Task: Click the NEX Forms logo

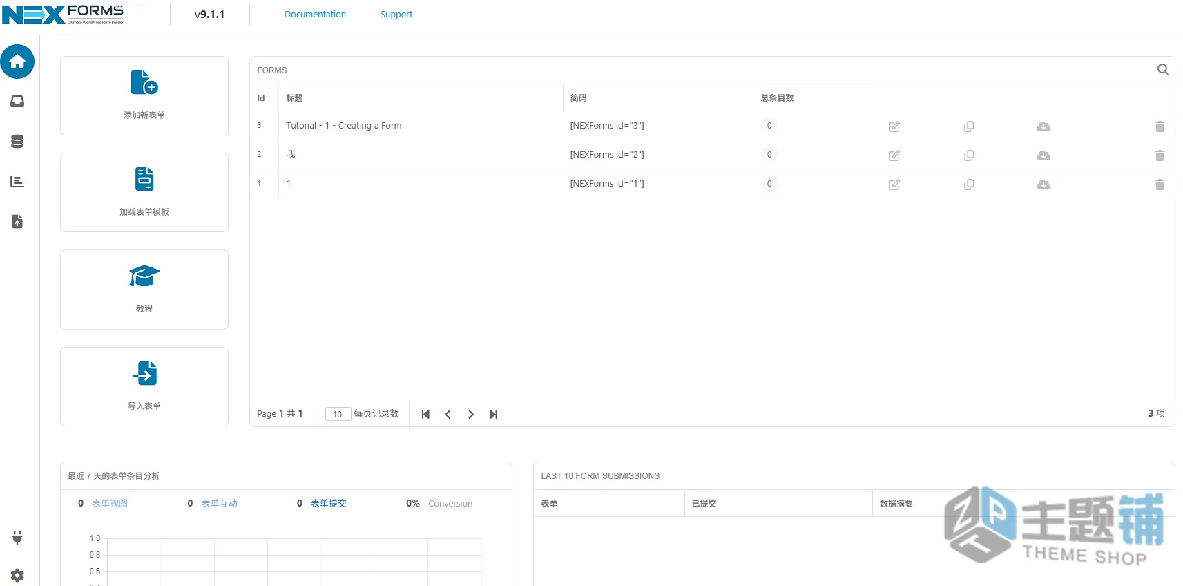Action: pyautogui.click(x=63, y=15)
